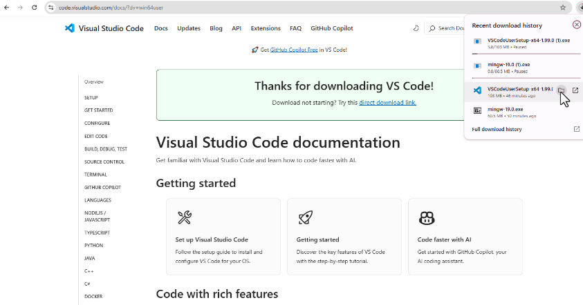Go back using browser back arrow
Image resolution: width=583 pixels, height=305 pixels.
click(7, 8)
